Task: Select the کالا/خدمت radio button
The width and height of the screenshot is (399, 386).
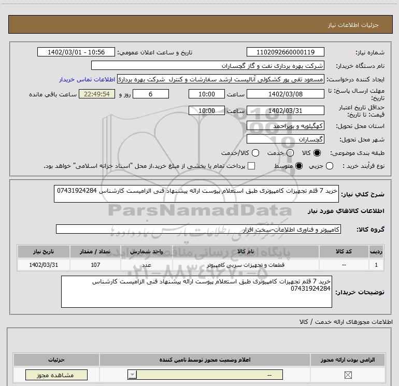Action: 255,153
